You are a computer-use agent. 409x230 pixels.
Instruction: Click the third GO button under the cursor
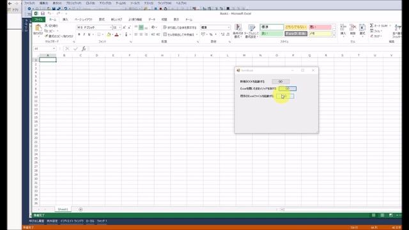(285, 96)
